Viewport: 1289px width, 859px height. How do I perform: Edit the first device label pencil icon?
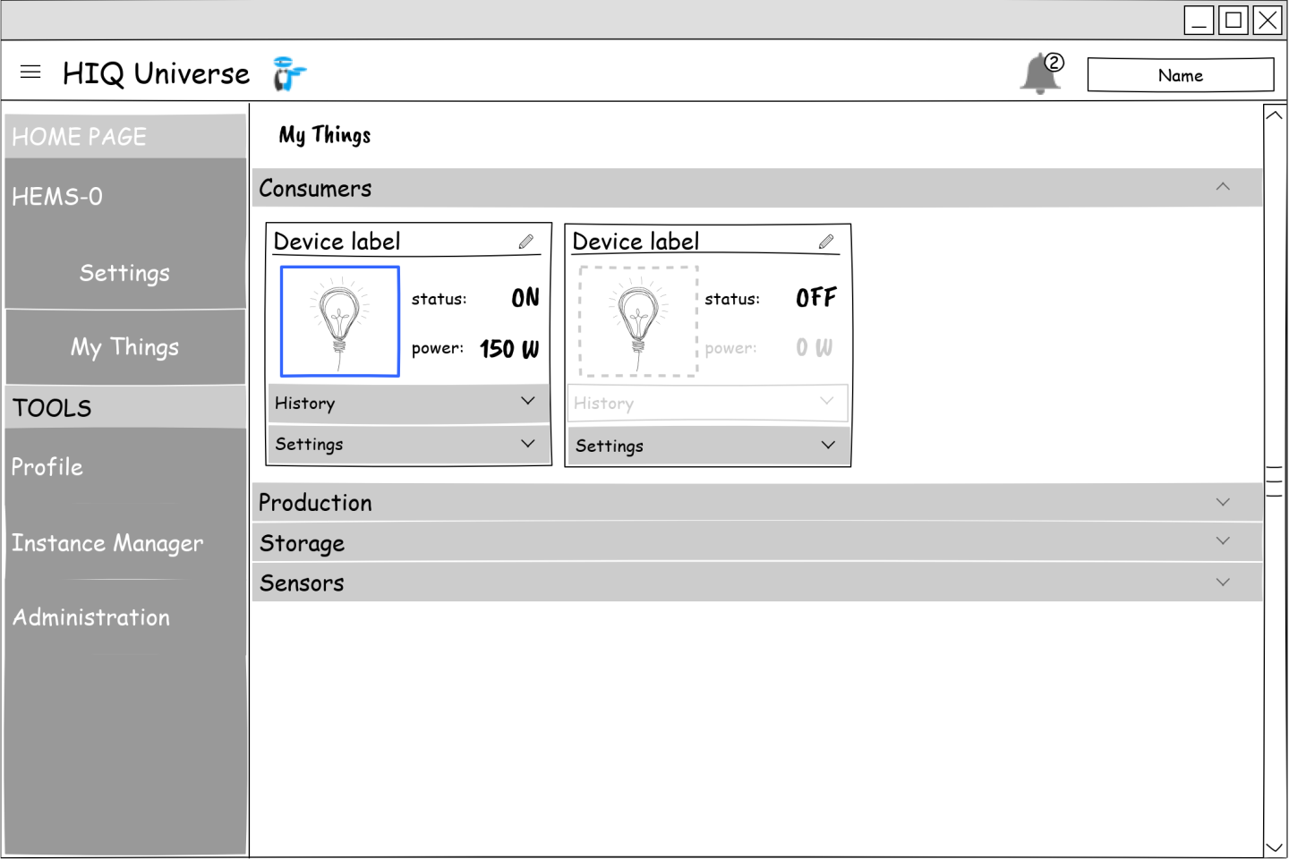pos(526,242)
